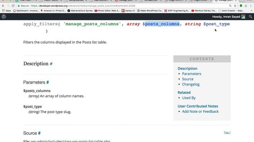
Task: Click the Source heading anchor #
Action: click(x=39, y=133)
